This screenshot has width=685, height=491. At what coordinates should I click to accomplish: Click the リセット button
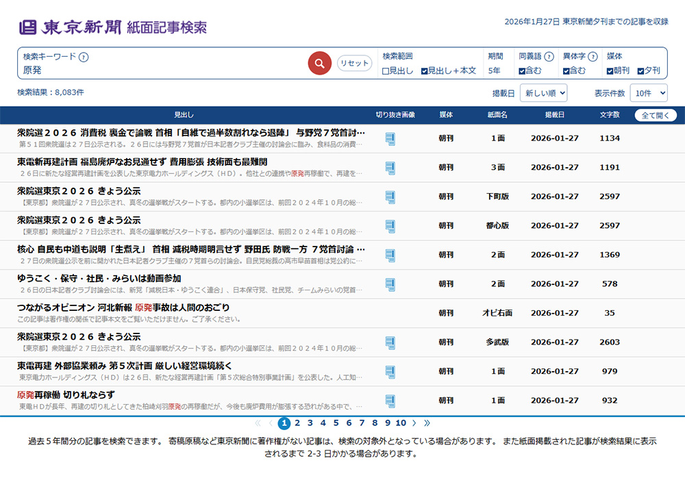pos(354,63)
